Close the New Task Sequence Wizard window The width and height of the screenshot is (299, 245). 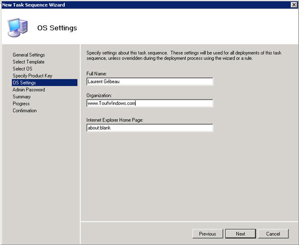pyautogui.click(x=294, y=4)
